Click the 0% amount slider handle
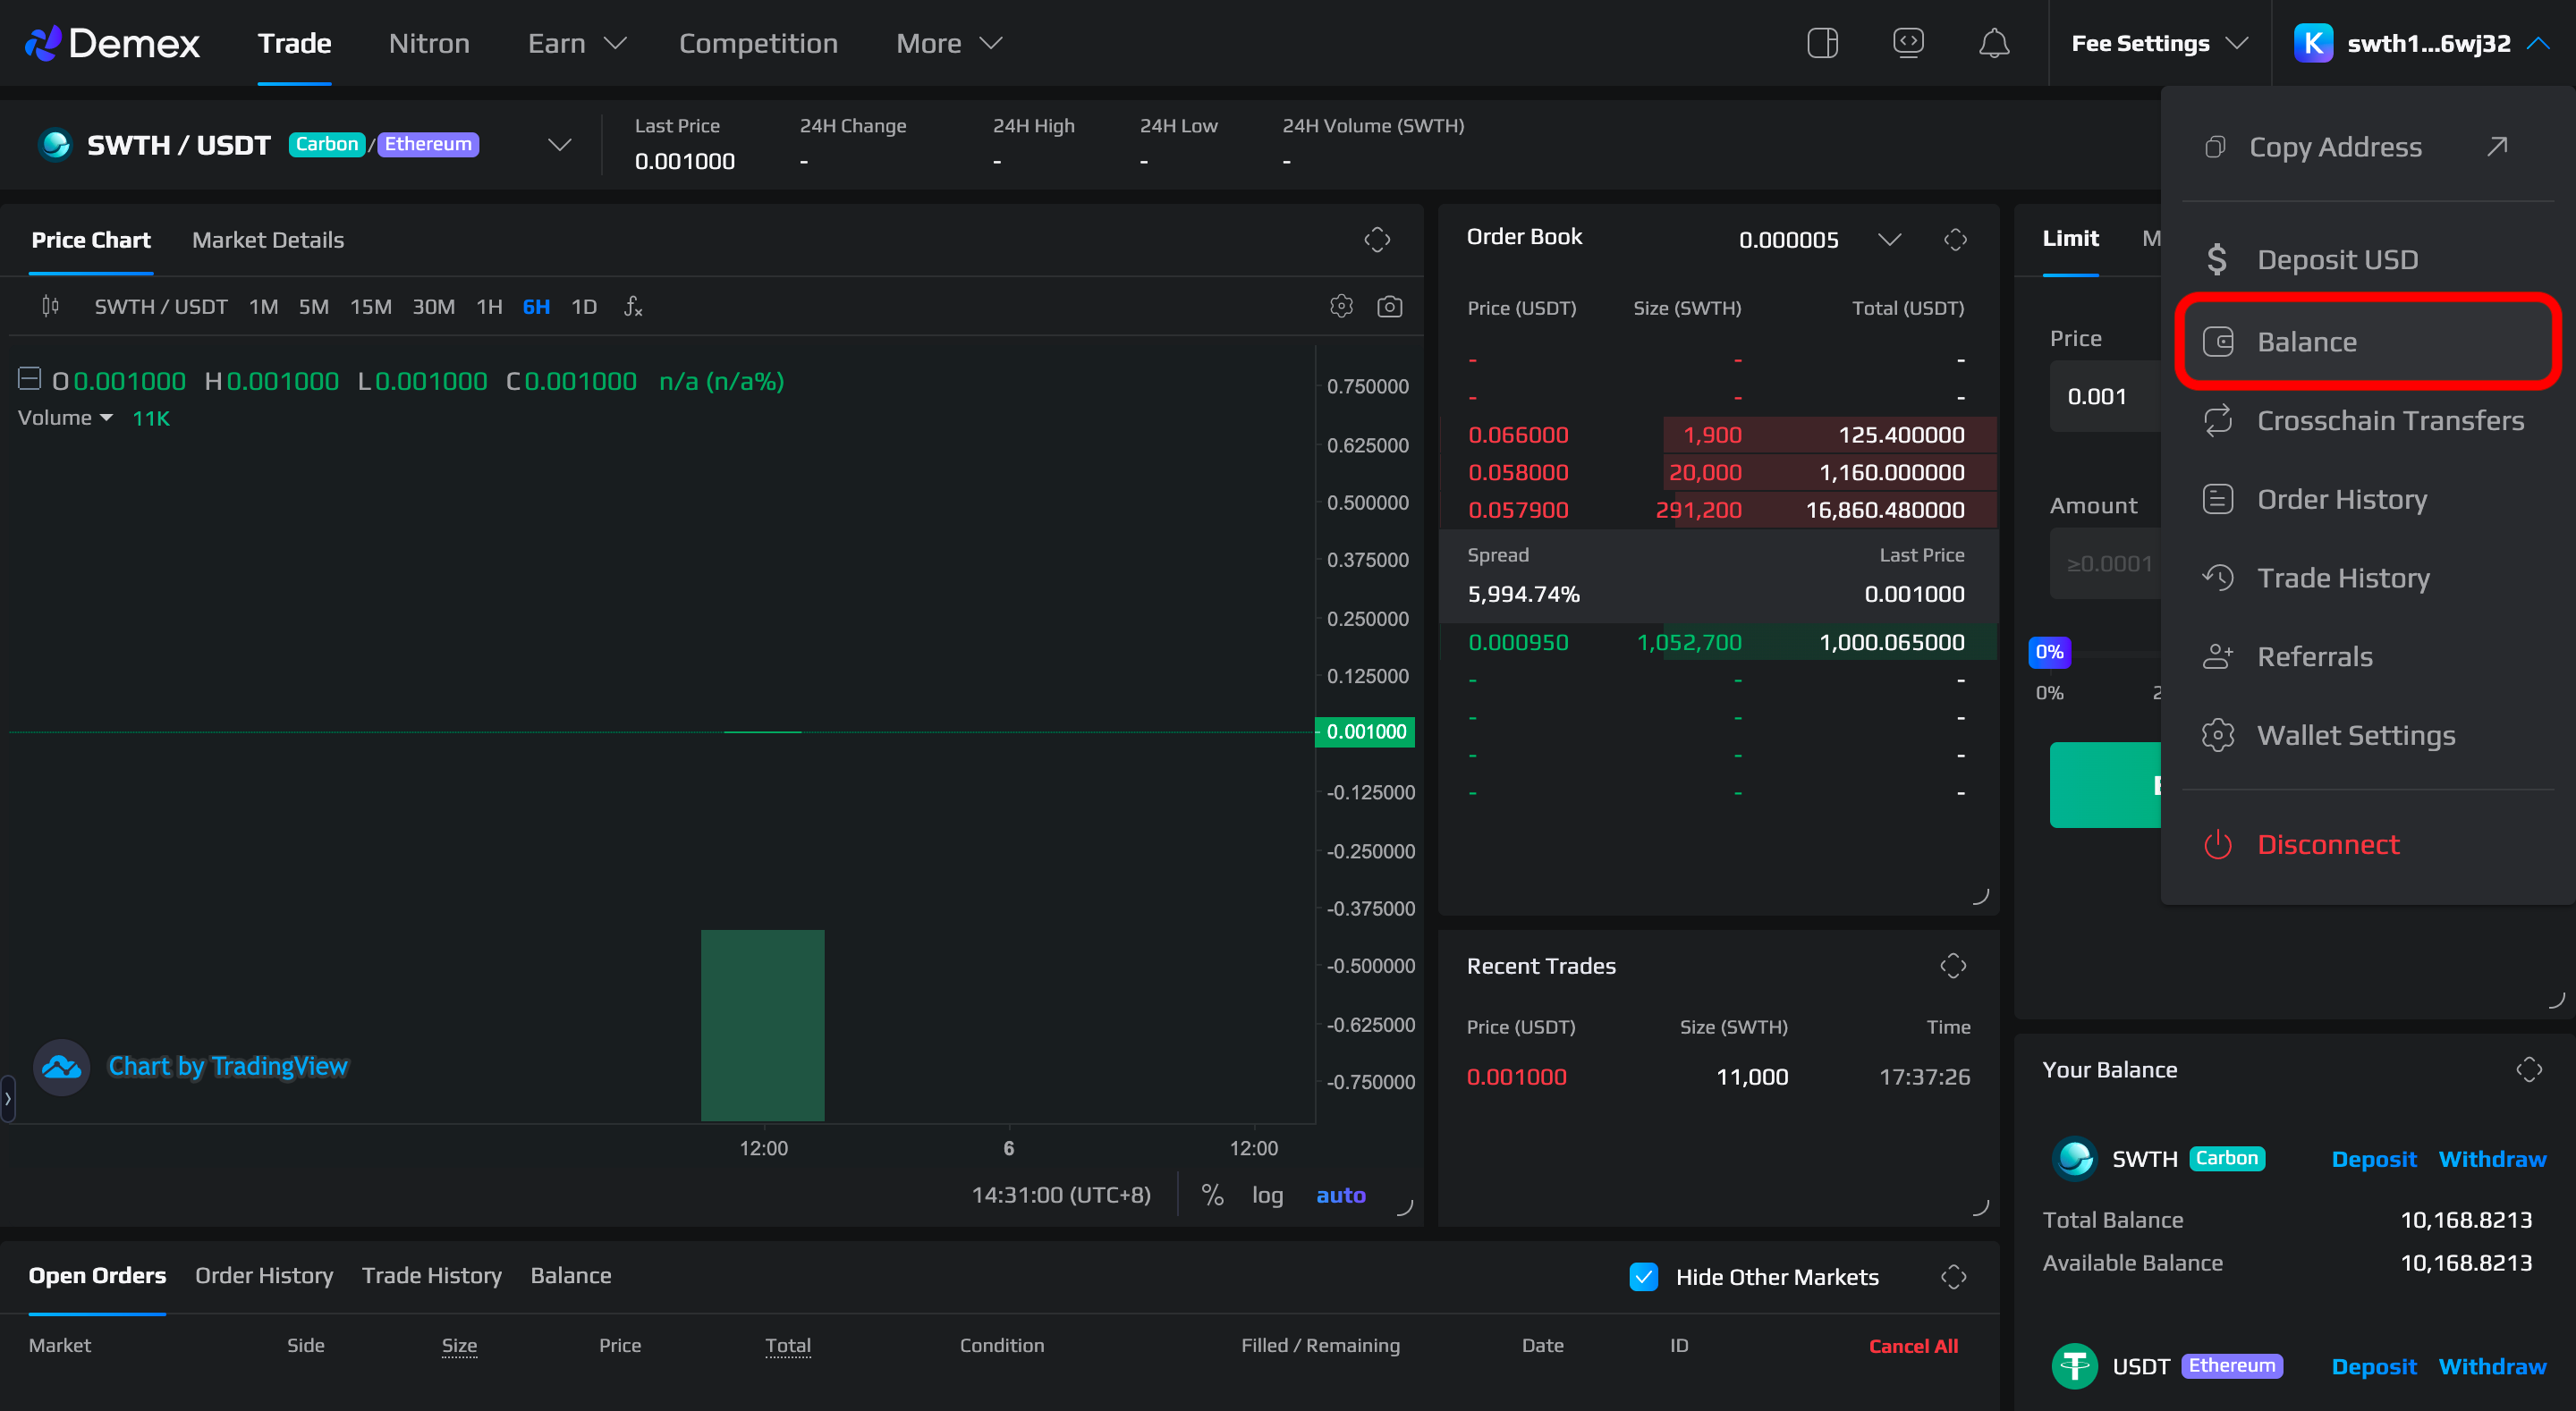 [x=2049, y=652]
